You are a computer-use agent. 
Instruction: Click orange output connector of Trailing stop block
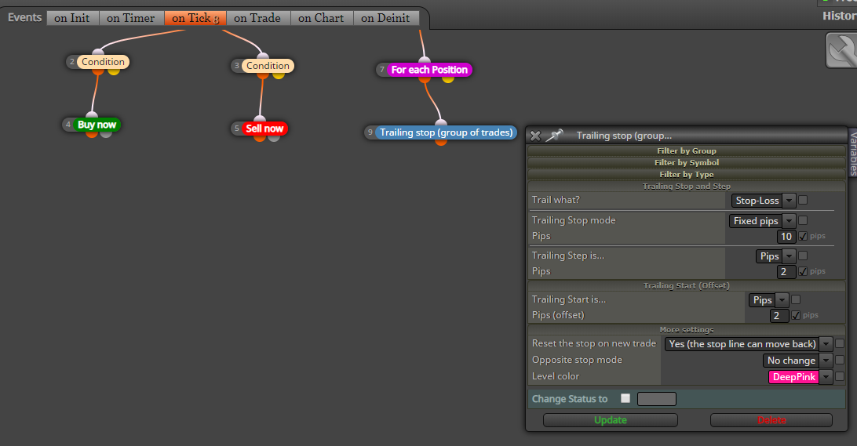pyautogui.click(x=441, y=142)
